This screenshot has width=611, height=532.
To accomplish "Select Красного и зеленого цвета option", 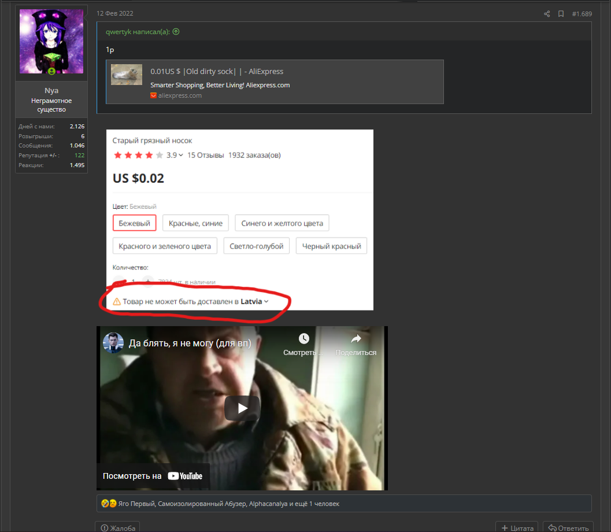I will [165, 246].
